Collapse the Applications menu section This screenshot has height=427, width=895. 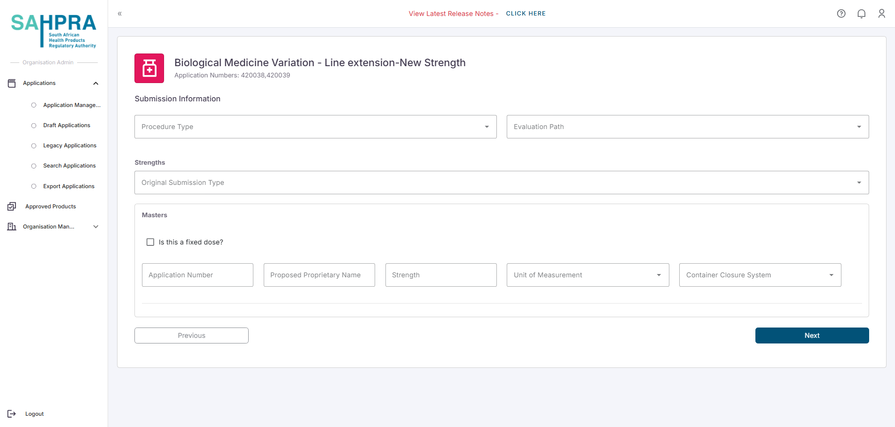[x=96, y=83]
